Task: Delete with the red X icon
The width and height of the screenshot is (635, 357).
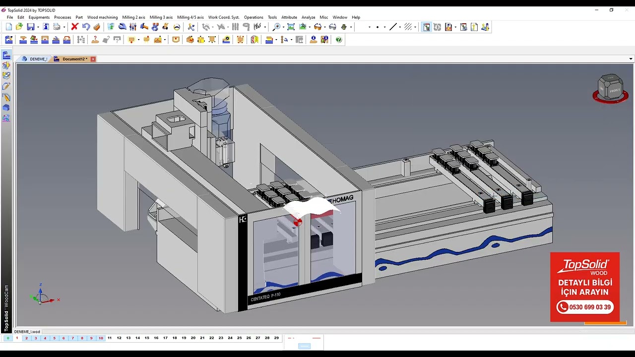Action: coord(74,27)
